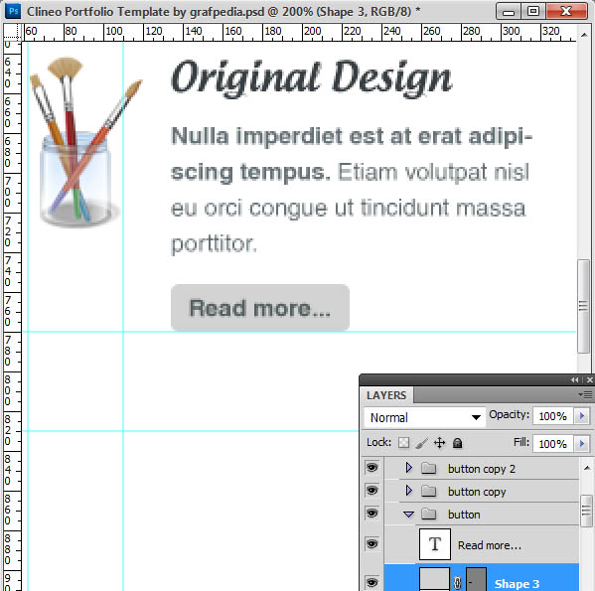Hide the Read more... text layer
The width and height of the screenshot is (595, 591).
(372, 544)
